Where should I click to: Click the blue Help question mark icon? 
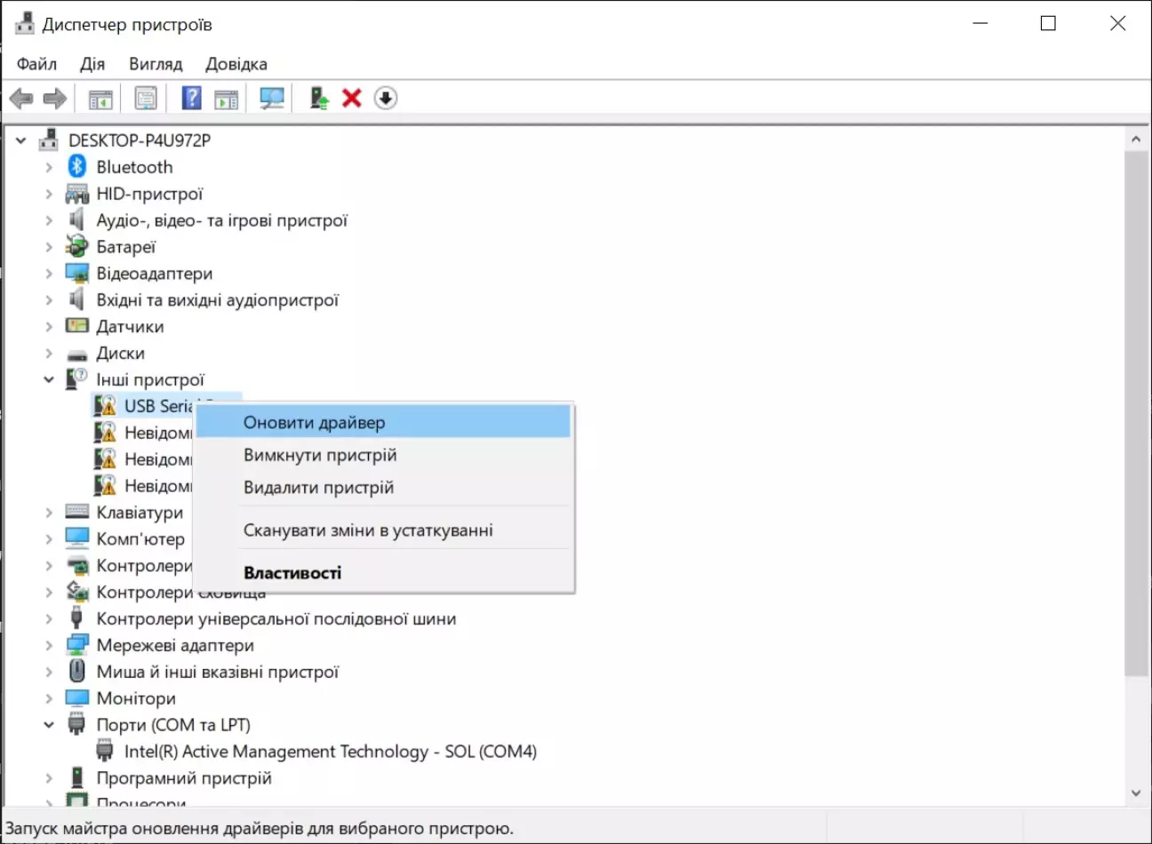click(191, 99)
